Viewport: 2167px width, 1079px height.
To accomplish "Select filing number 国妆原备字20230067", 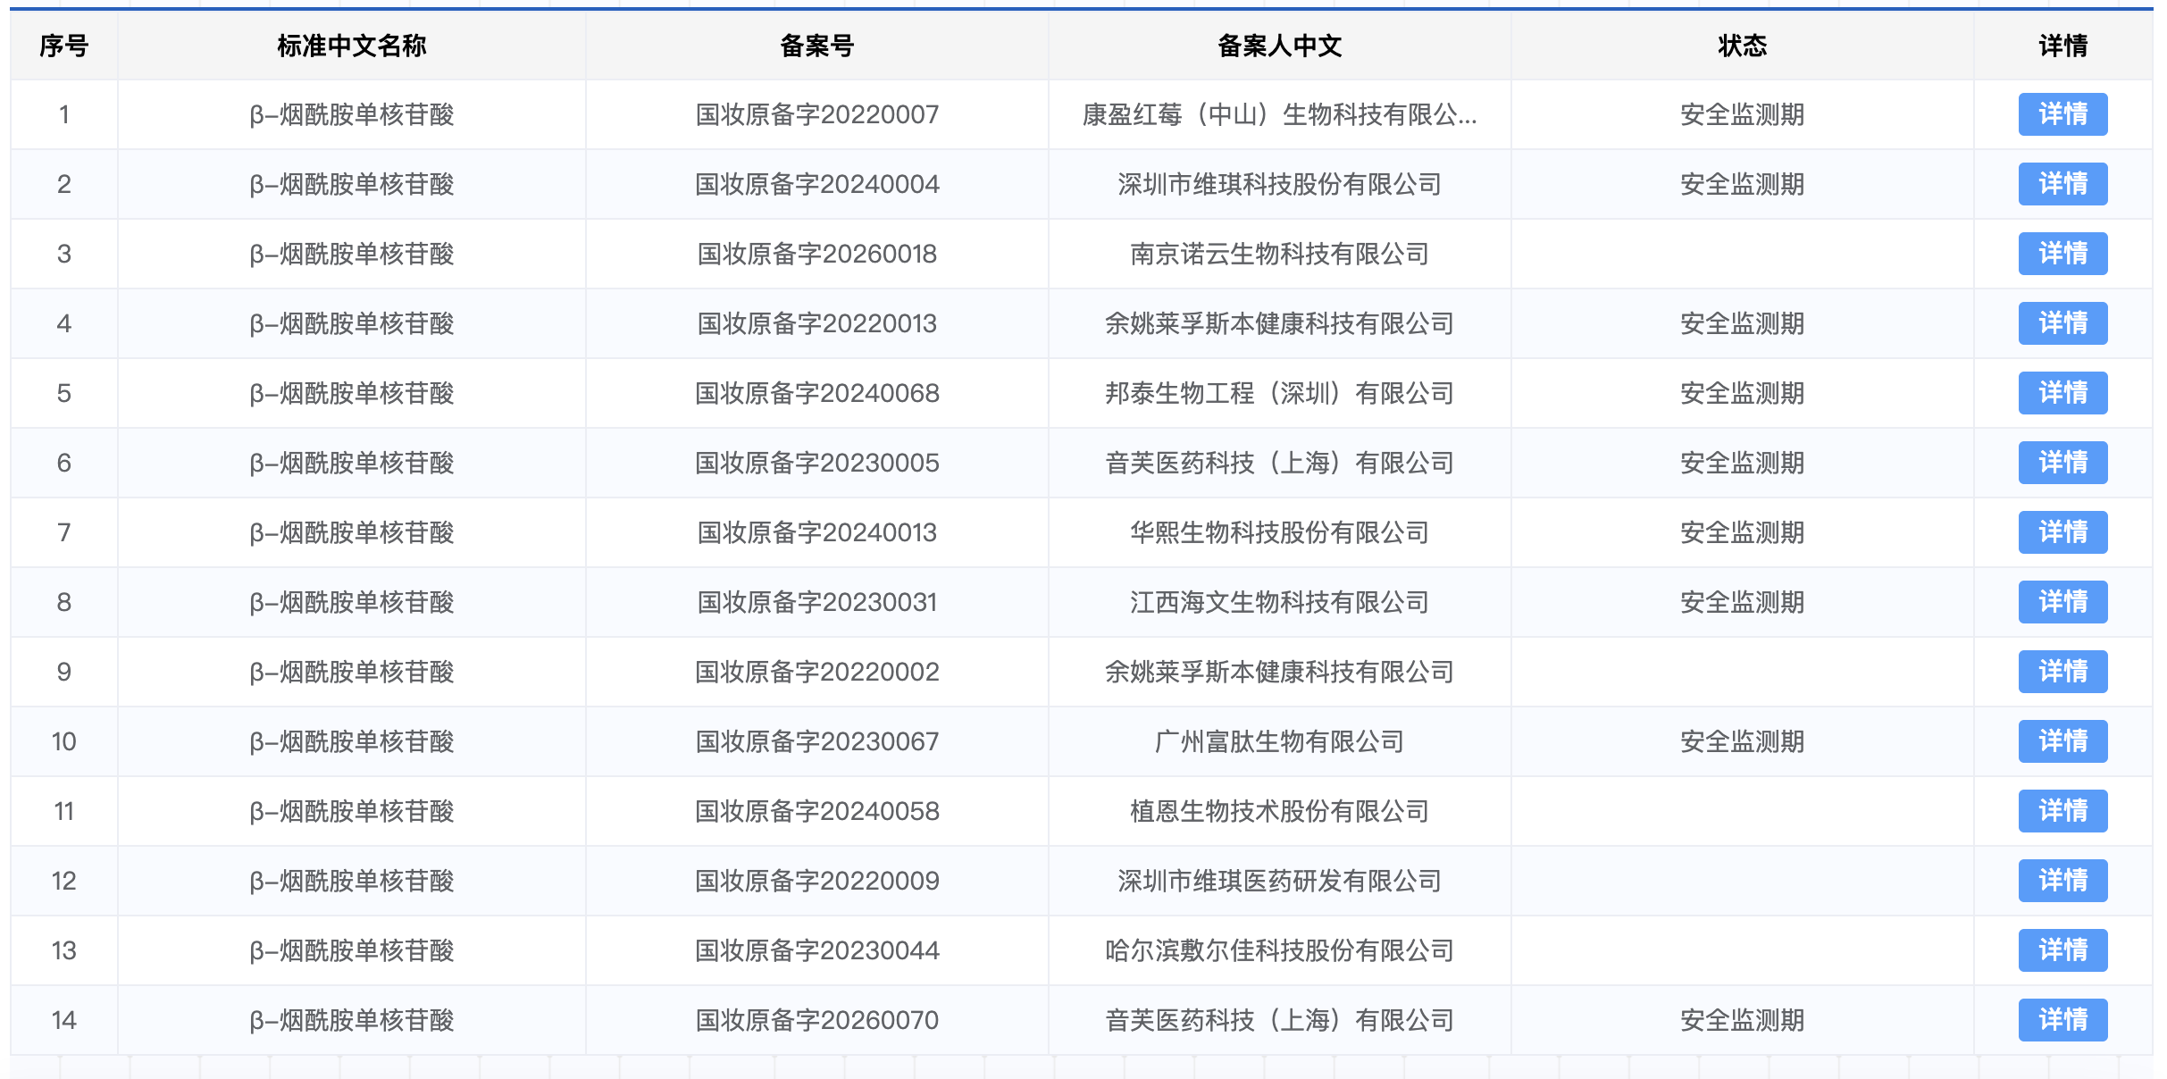I will [x=817, y=741].
